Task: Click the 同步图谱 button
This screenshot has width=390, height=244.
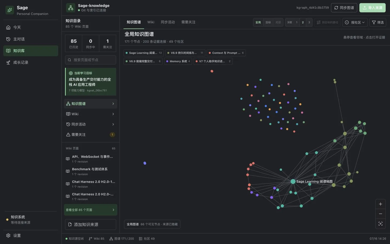Action: [x=344, y=8]
